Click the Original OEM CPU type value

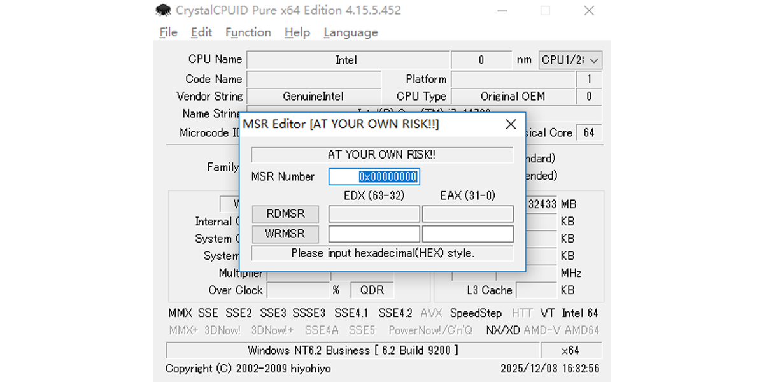pos(513,97)
